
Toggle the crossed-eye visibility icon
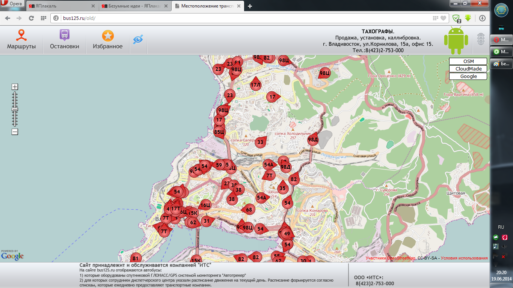coord(138,39)
